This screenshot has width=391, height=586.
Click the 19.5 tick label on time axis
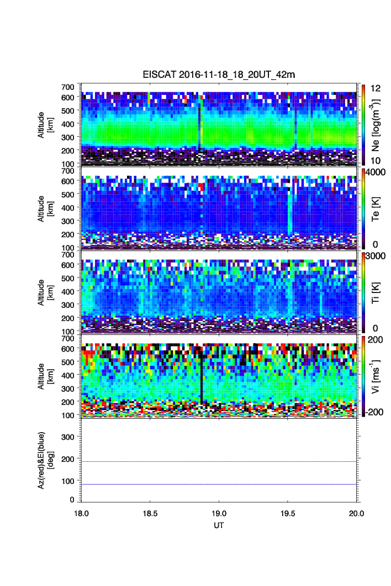tap(288, 513)
